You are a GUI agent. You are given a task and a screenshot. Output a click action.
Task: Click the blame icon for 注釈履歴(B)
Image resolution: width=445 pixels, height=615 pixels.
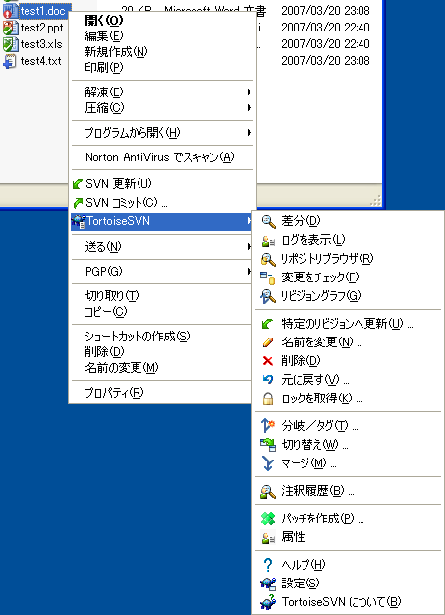tap(269, 491)
